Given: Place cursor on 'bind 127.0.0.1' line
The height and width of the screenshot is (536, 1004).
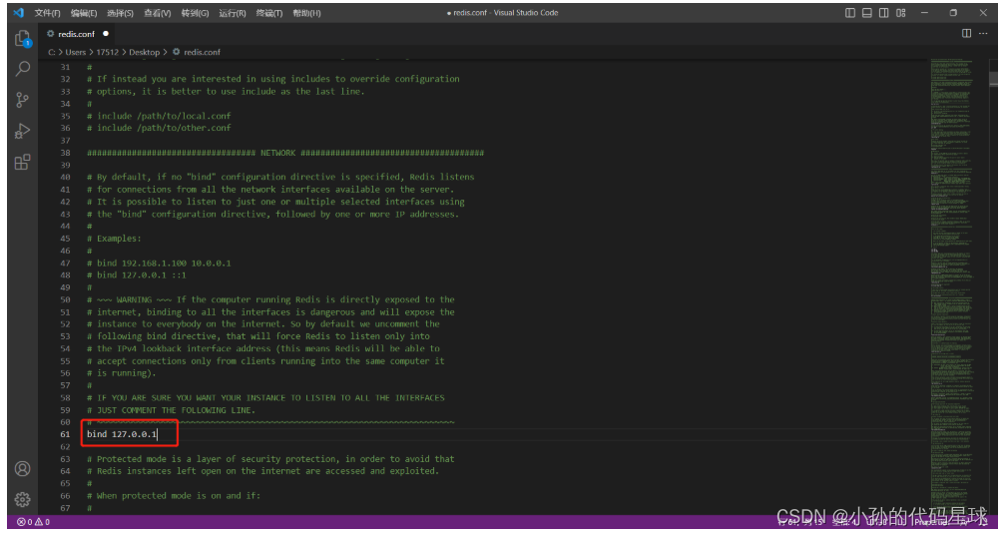Looking at the screenshot, I should click(122, 434).
